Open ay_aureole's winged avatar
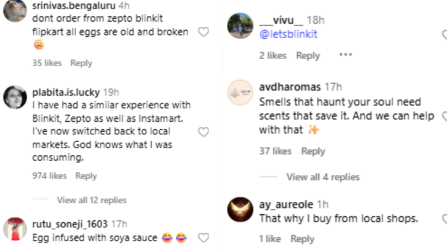Image resolution: width=447 pixels, height=251 pixels. coord(240,210)
